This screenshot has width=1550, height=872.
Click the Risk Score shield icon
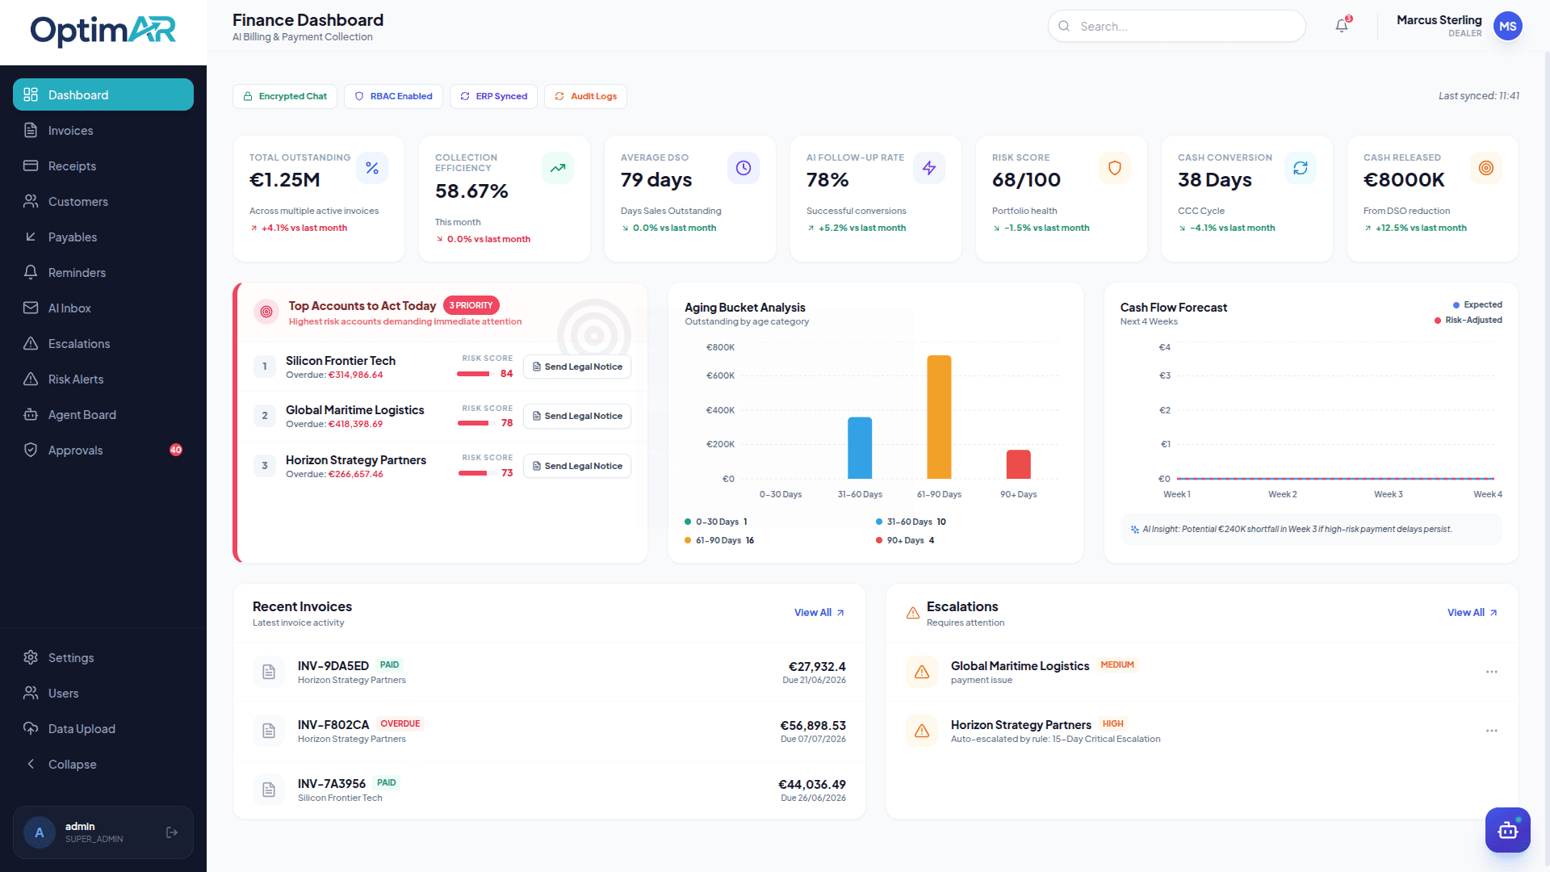1115,168
